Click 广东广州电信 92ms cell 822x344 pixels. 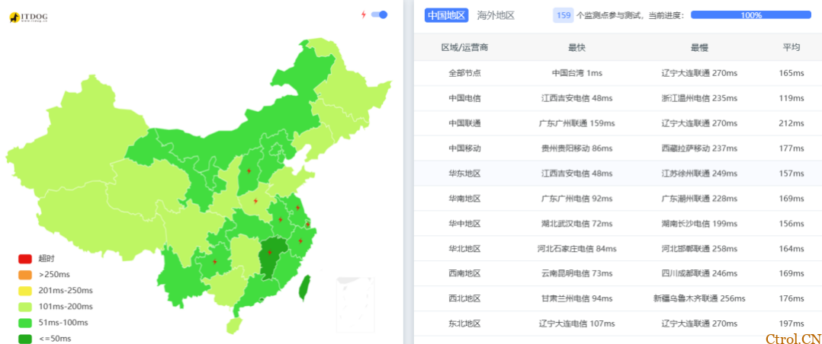(x=576, y=199)
